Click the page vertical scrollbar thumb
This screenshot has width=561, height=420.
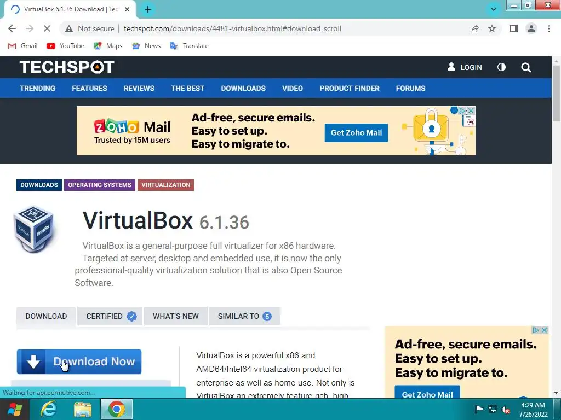pyautogui.click(x=556, y=93)
